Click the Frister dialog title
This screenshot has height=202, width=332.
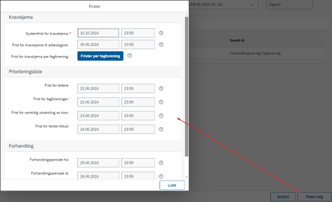[x=94, y=7]
